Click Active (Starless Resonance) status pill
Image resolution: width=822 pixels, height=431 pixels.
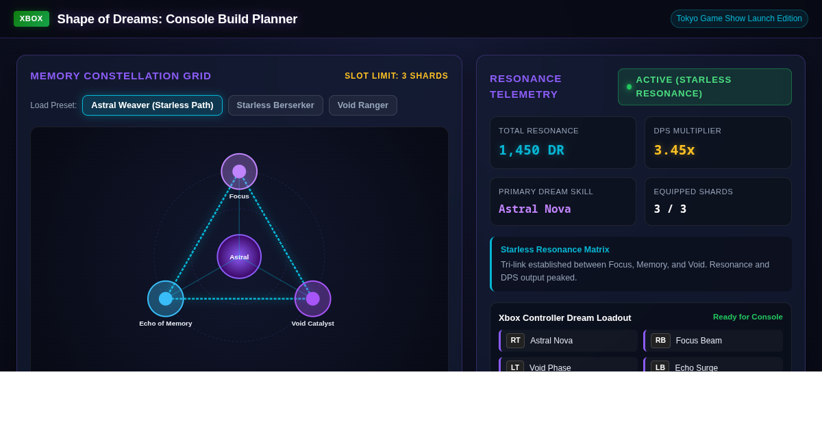704,87
